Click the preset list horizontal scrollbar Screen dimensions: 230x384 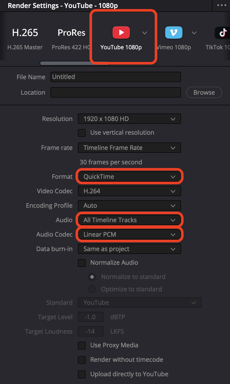(75, 63)
